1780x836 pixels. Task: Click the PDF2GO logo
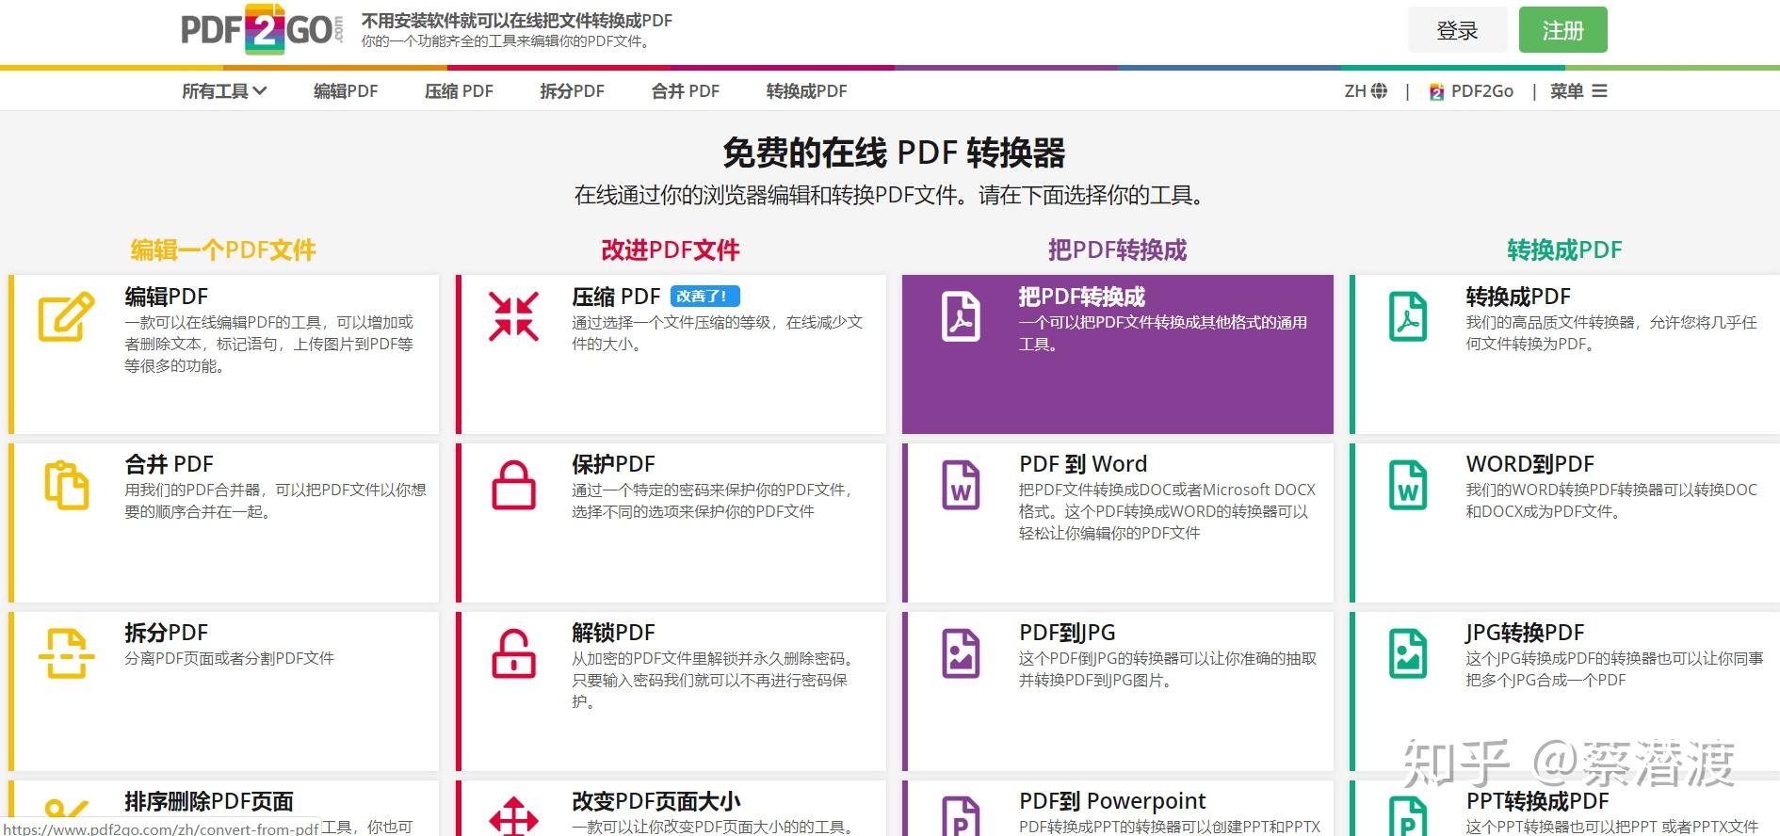pos(262,30)
